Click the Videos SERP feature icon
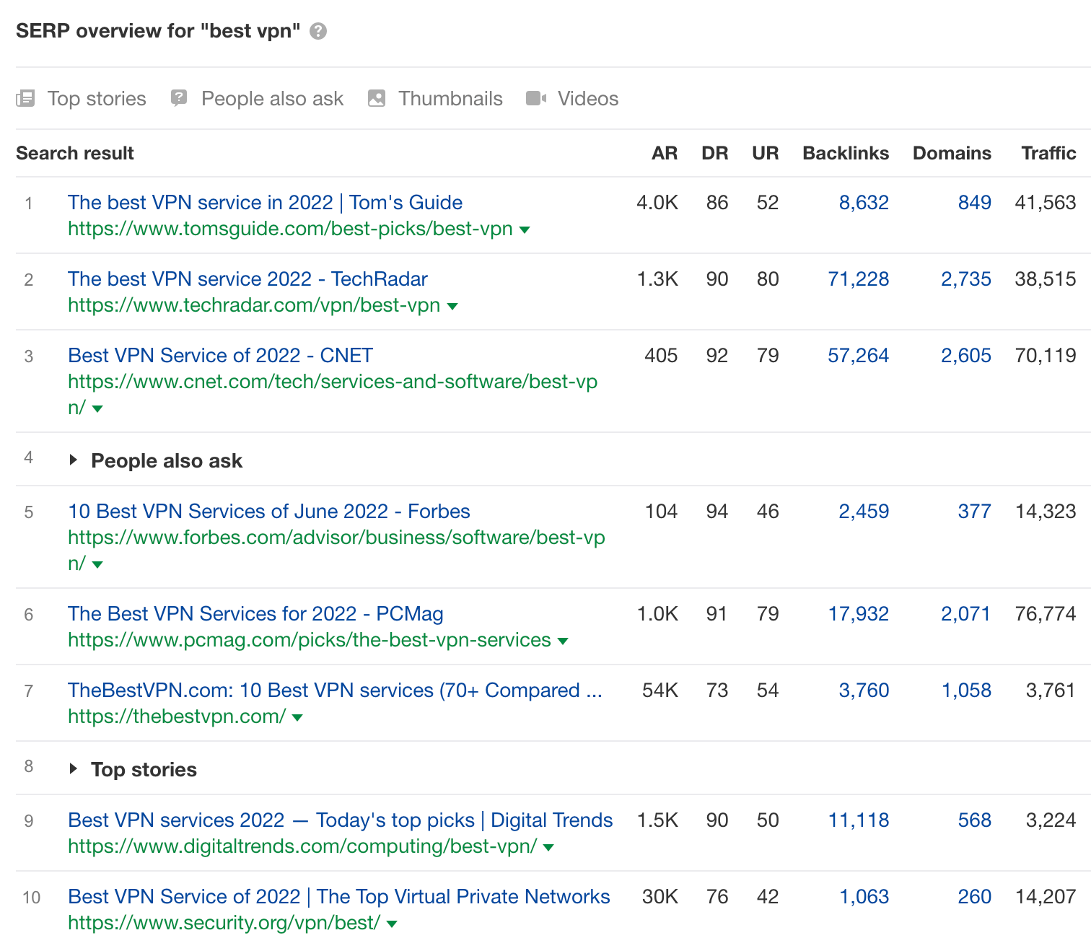The image size is (1091, 938). [x=535, y=98]
